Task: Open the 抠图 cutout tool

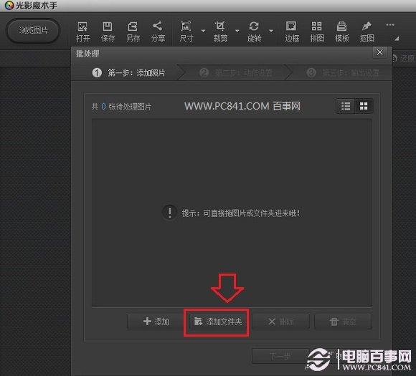Action: pyautogui.click(x=367, y=32)
